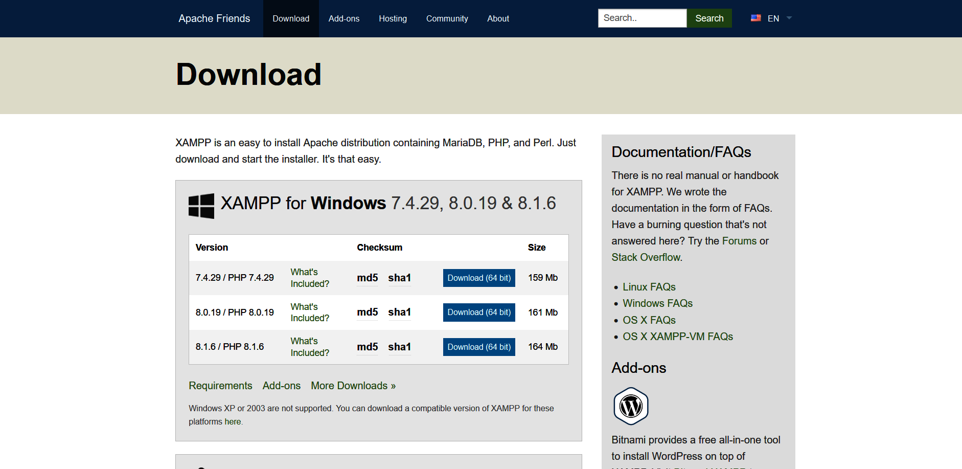View the sha1 checksum for version 7.4.29

(399, 278)
